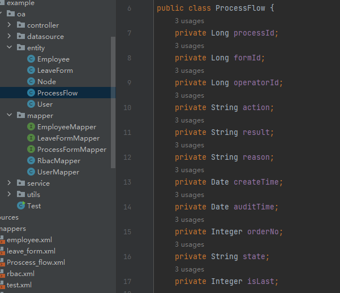Click the project tree vertical scrollbar

[113, 102]
